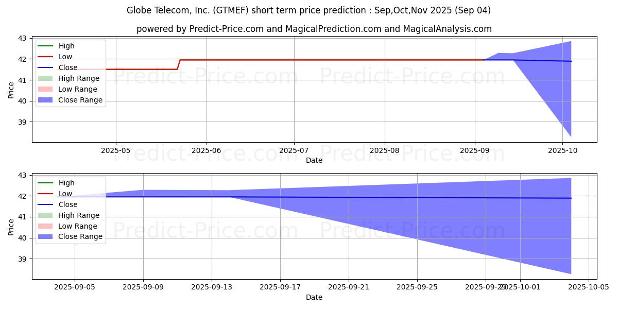The image size is (618, 309).
Task: Click the green High legend line, top chart
Action: point(45,46)
